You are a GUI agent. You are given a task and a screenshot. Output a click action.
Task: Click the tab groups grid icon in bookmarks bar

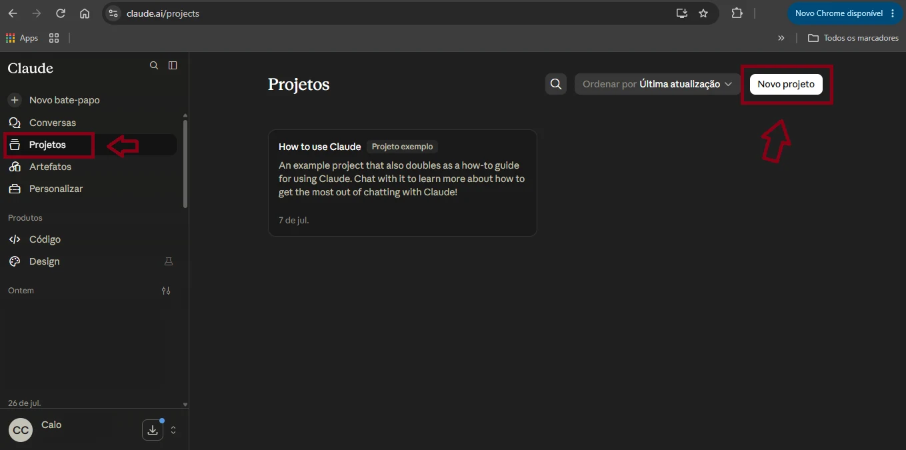[x=54, y=38]
